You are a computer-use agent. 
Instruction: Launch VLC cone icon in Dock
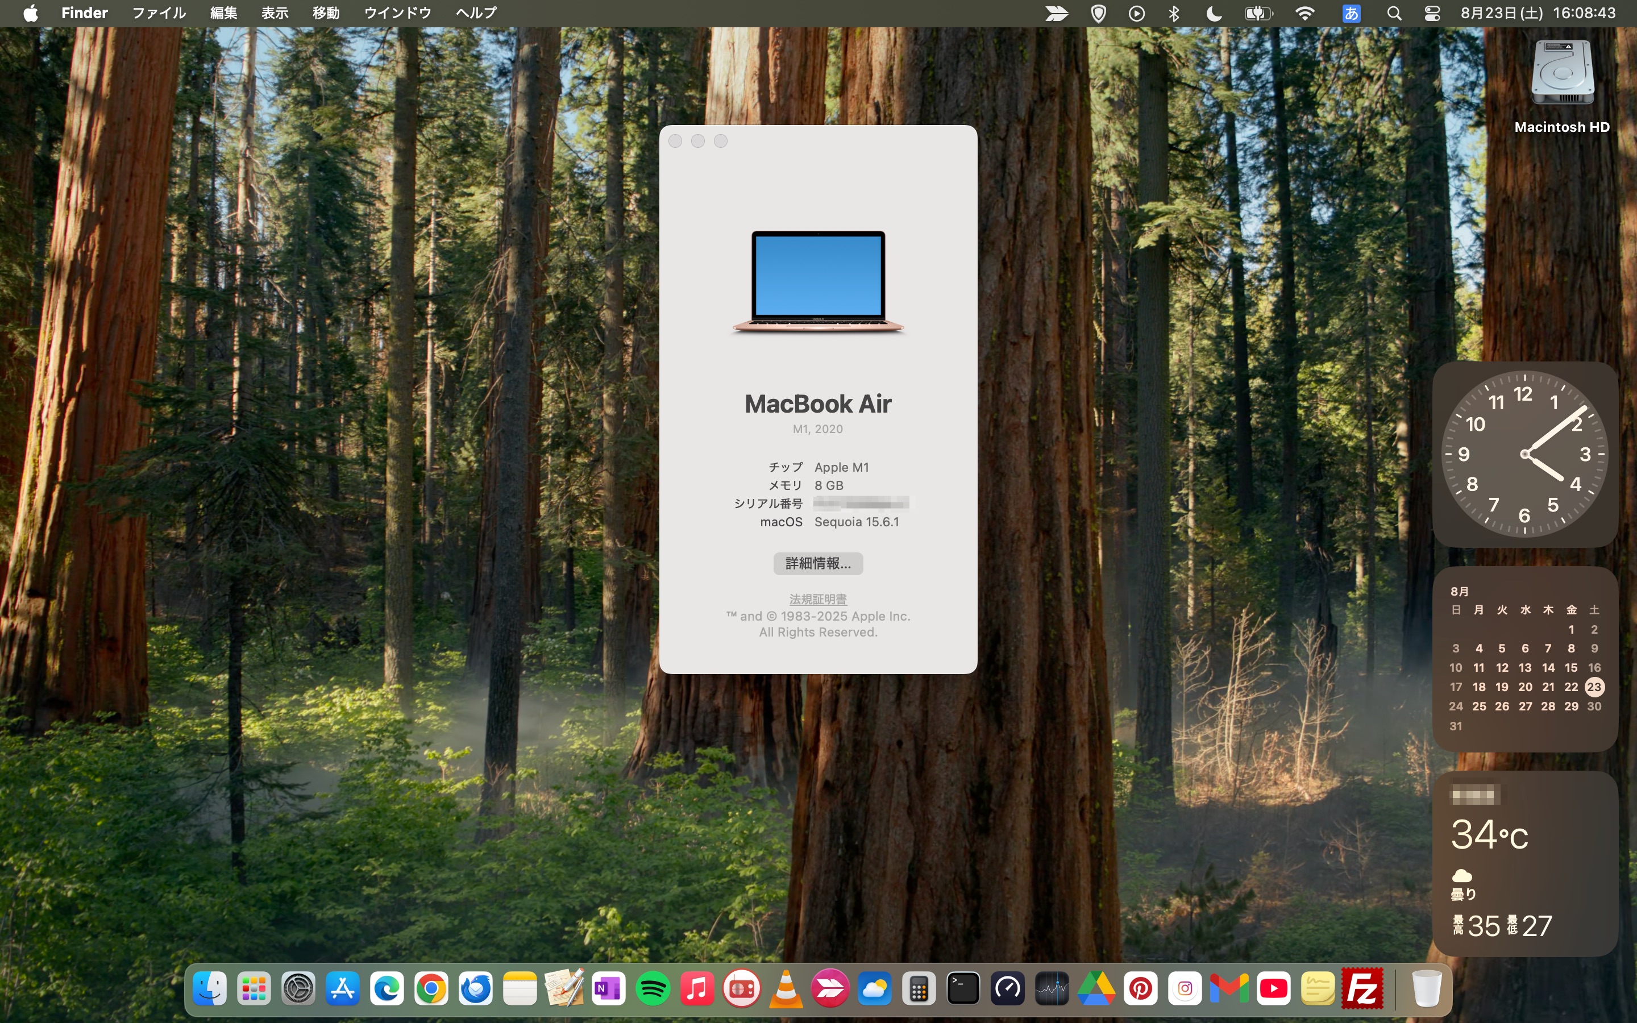click(786, 989)
